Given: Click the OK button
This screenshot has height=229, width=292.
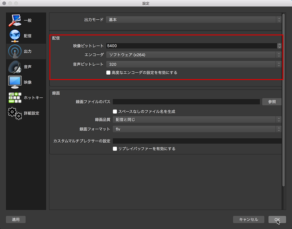Looking at the screenshot, I should tap(277, 219).
